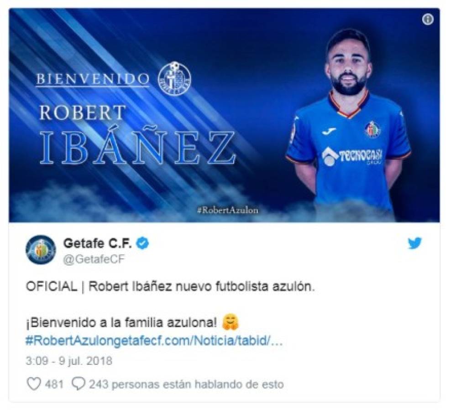Image resolution: width=451 pixels, height=410 pixels.
Task: Click the Getafe crest beside BIENVENIDO
Action: pyautogui.click(x=174, y=79)
